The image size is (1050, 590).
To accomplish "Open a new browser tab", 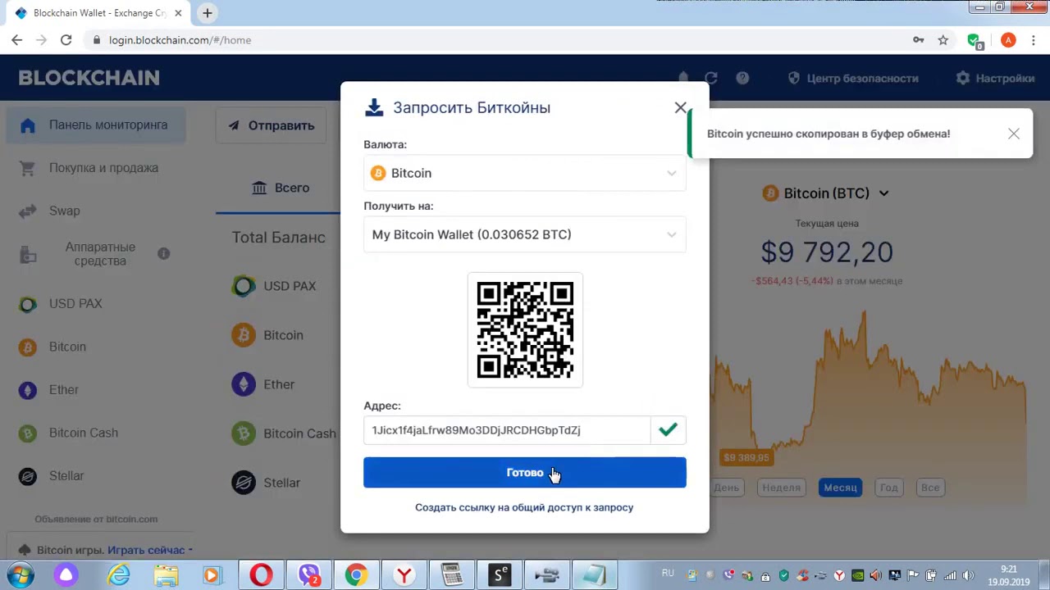I will [x=208, y=13].
